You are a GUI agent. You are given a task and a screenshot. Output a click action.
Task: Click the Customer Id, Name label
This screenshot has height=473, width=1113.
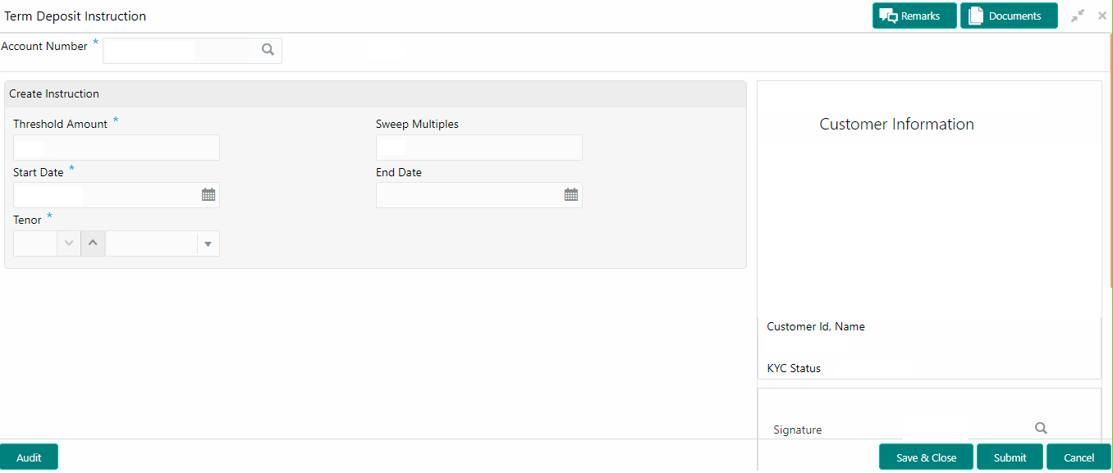816,326
